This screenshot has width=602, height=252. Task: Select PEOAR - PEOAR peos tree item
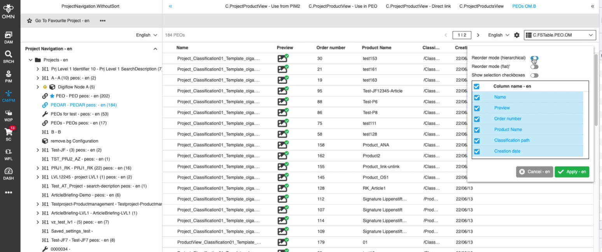(x=84, y=105)
